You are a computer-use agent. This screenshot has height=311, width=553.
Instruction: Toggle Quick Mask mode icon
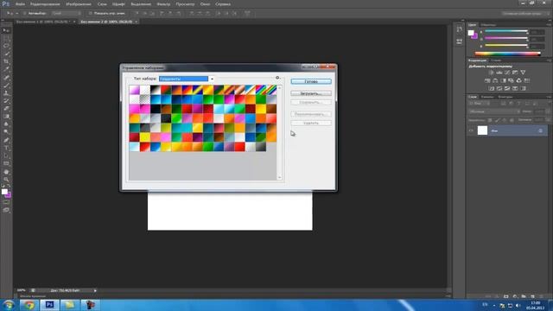6,203
